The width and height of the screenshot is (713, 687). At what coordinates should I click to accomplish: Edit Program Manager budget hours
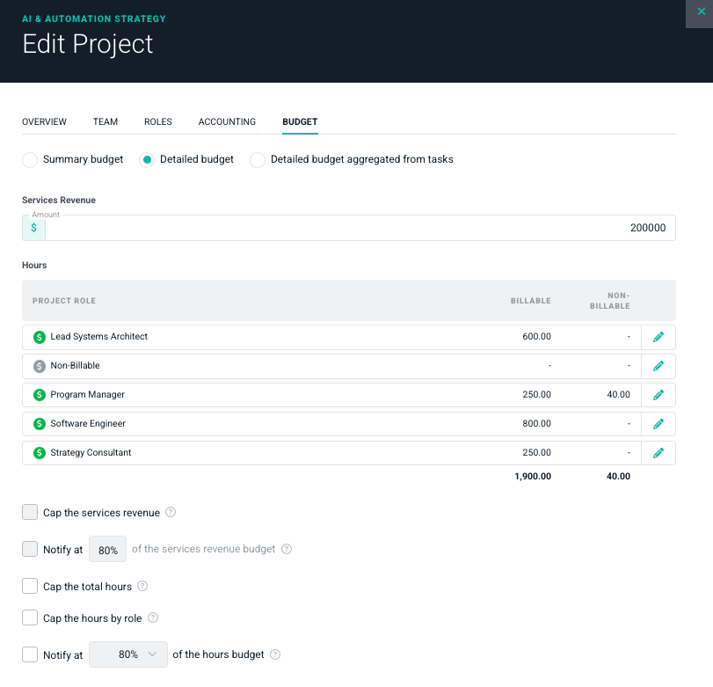(x=658, y=395)
